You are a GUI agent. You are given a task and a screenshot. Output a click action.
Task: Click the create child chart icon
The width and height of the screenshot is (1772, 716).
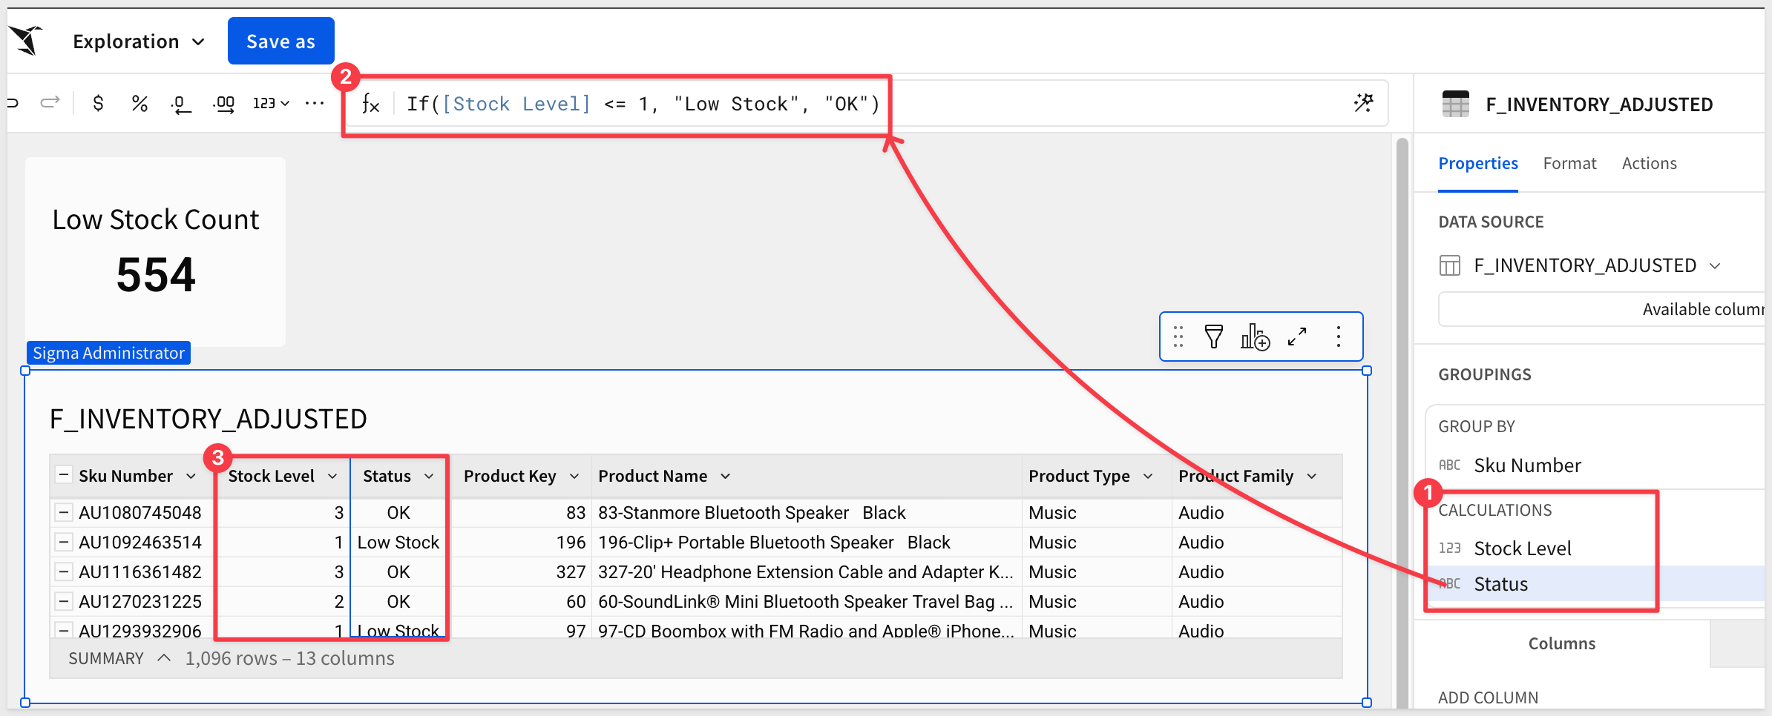(x=1255, y=337)
